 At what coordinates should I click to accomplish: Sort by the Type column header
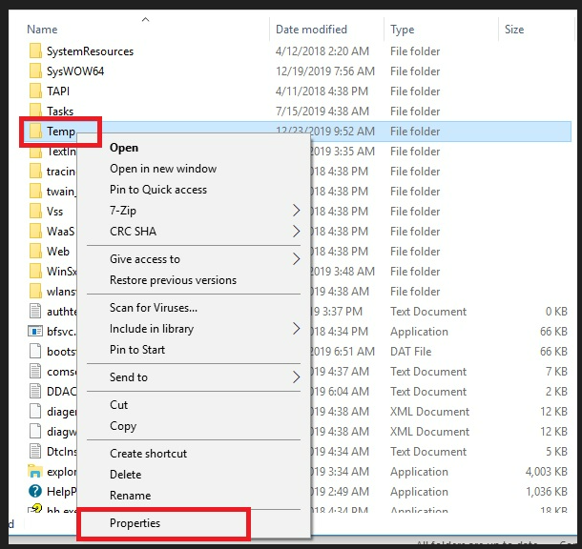403,30
